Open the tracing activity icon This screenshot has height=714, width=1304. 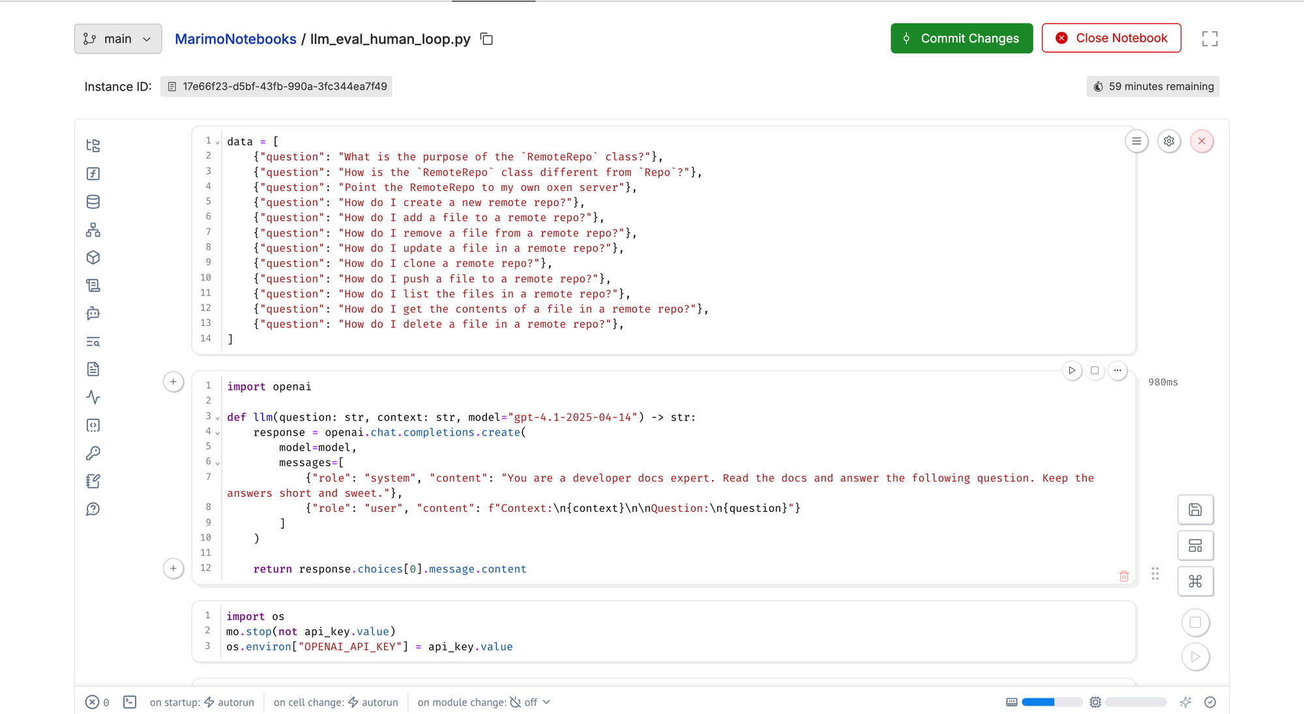(x=93, y=397)
